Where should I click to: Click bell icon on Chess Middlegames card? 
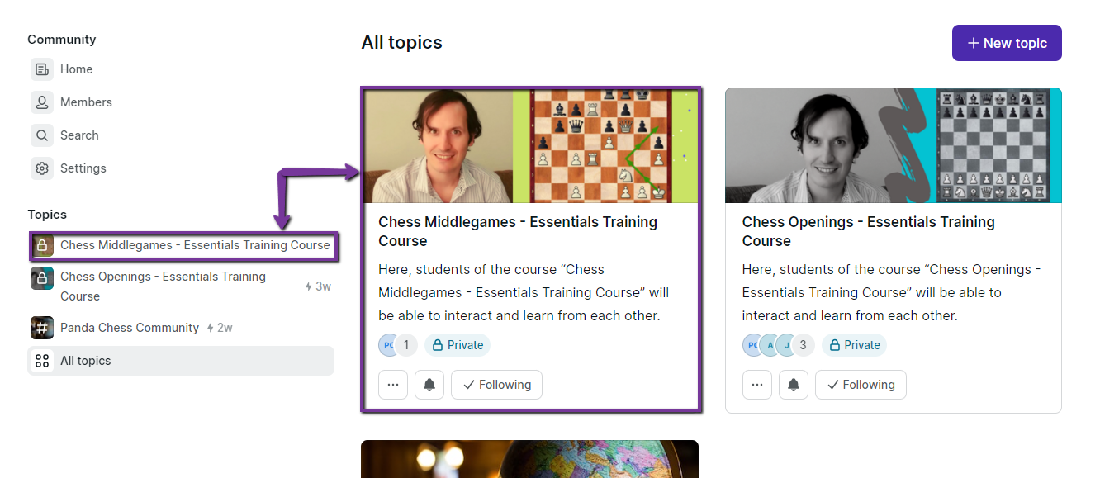click(x=429, y=385)
